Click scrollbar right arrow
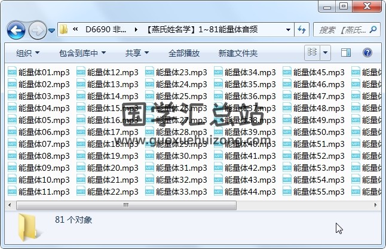The height and width of the screenshot is (249, 386). point(375,205)
